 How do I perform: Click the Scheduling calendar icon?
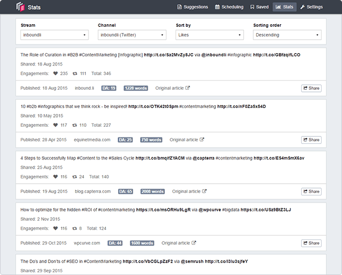217,7
